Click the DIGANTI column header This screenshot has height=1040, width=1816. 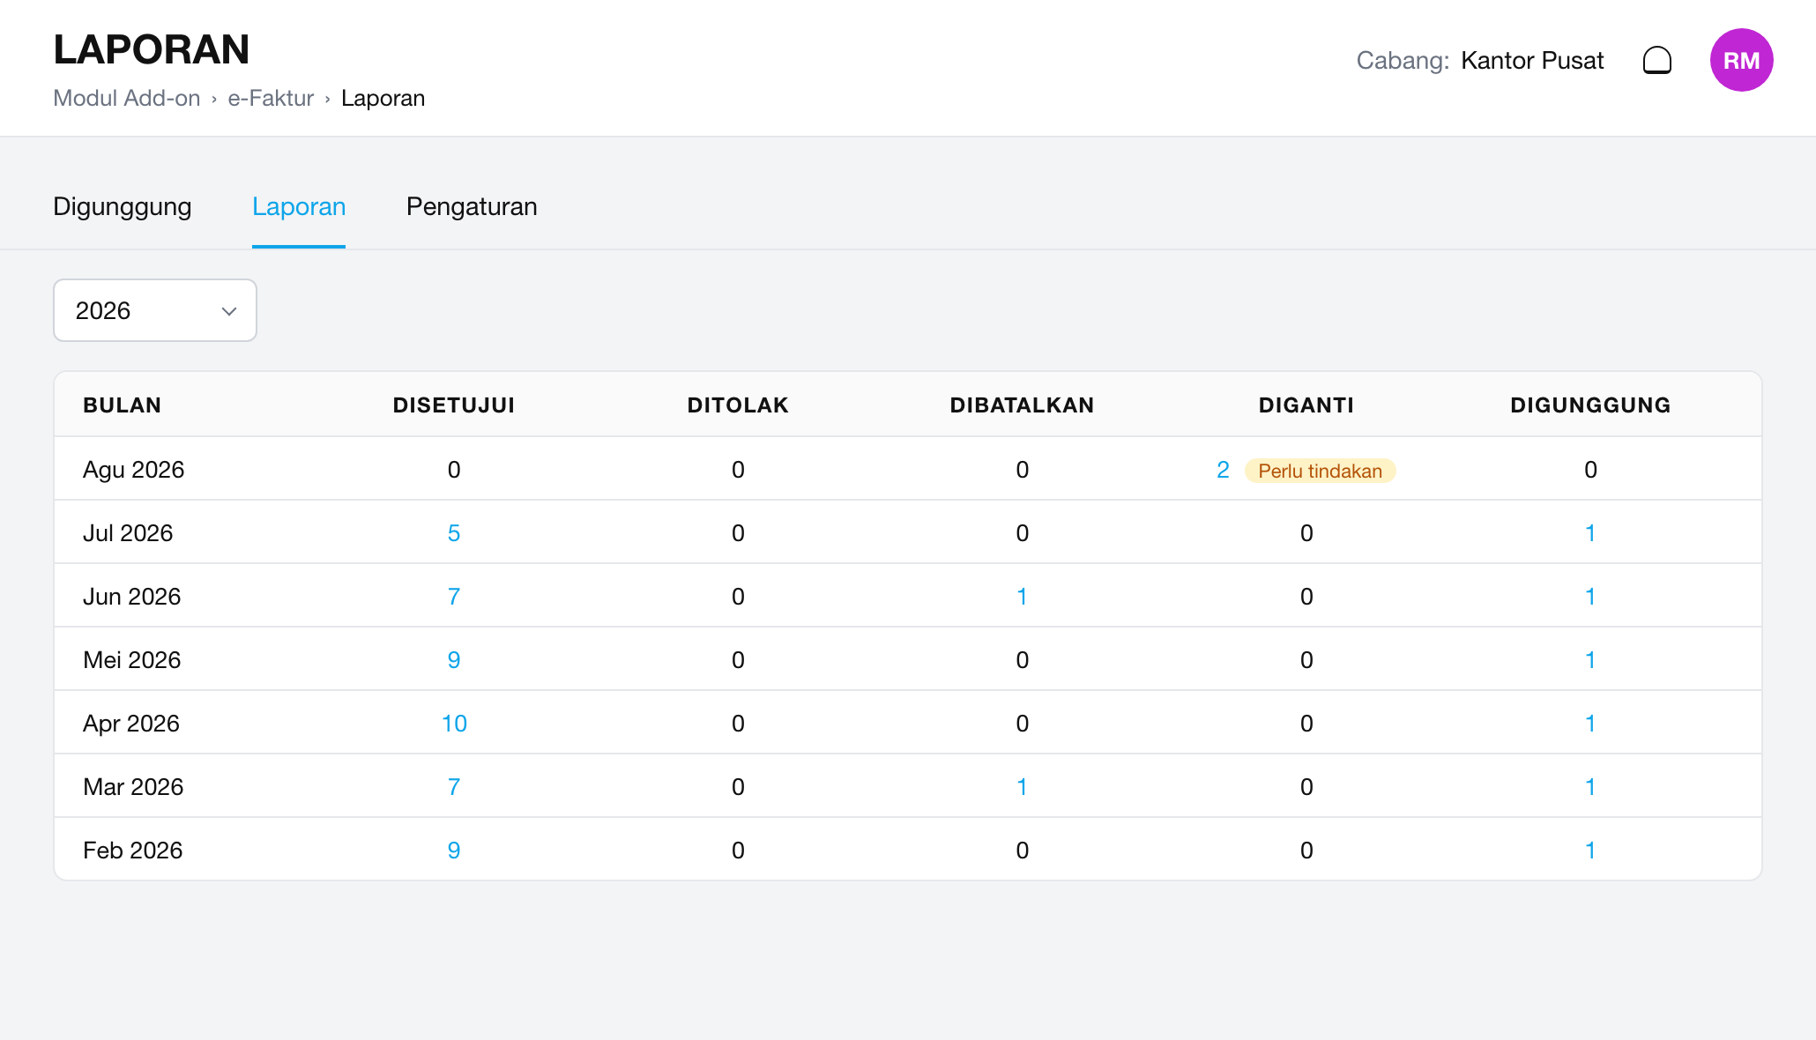(x=1306, y=405)
